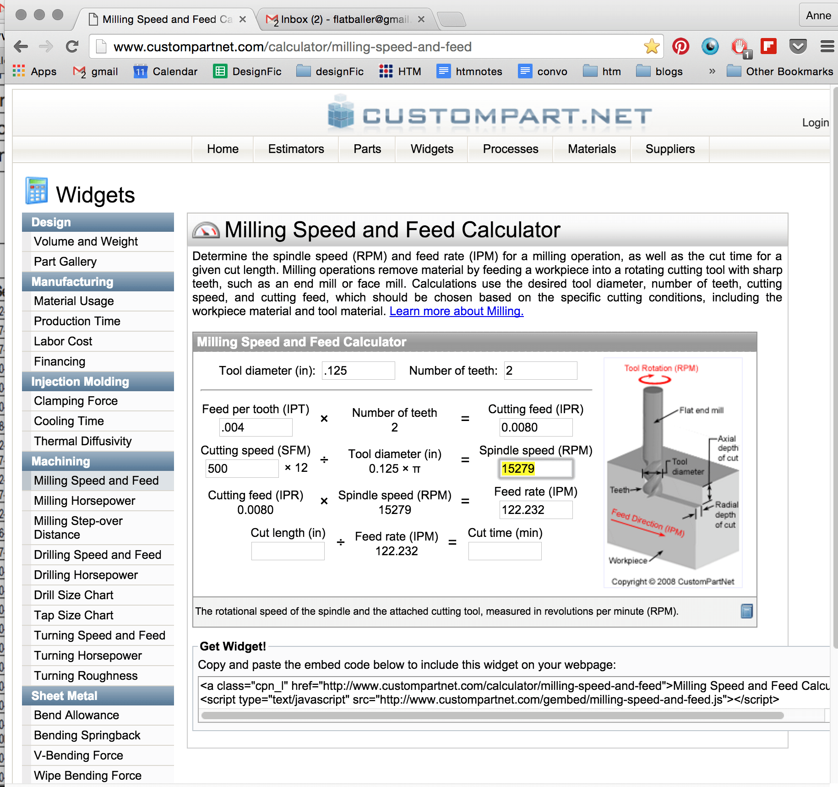This screenshot has height=787, width=838.
Task: Open Apps grid in bookmarks bar
Action: (35, 71)
